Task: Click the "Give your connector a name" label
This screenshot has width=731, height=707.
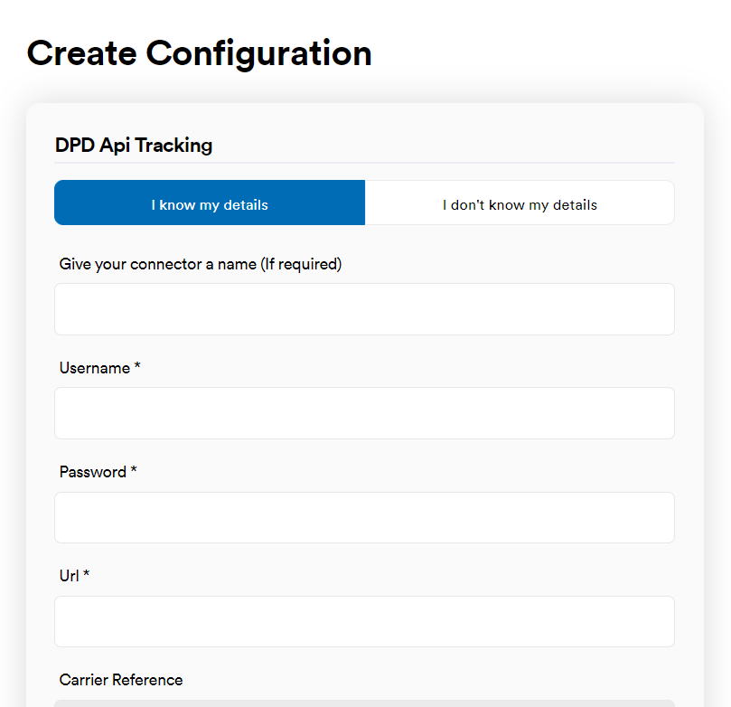Action: [200, 264]
